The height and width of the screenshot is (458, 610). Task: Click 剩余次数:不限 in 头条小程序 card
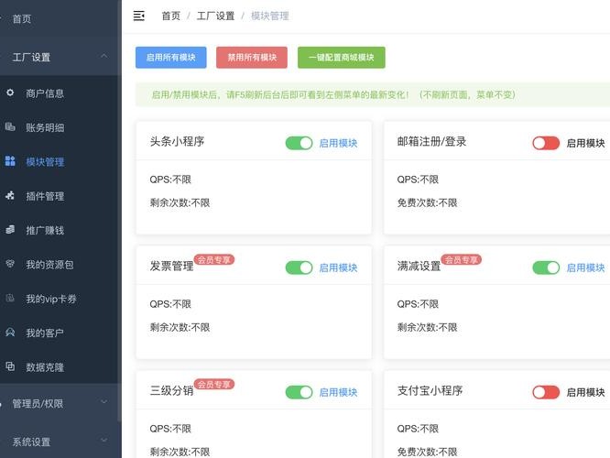pyautogui.click(x=180, y=202)
